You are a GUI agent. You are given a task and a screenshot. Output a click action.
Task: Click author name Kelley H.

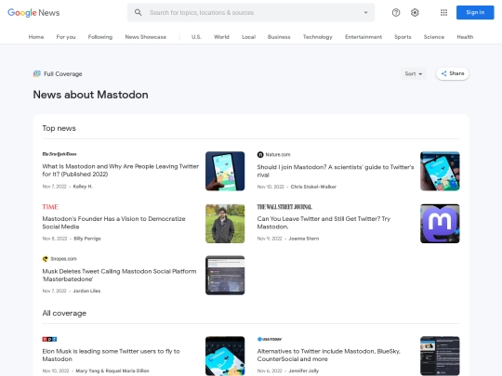click(x=83, y=187)
